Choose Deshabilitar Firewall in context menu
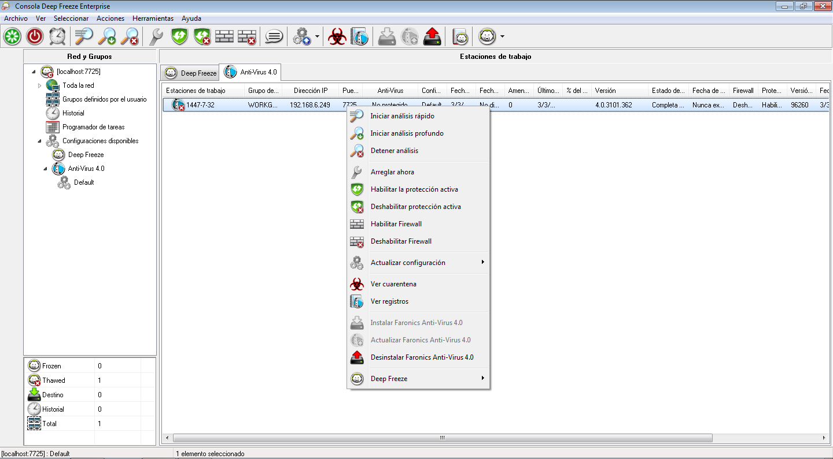The image size is (833, 459). 418,241
